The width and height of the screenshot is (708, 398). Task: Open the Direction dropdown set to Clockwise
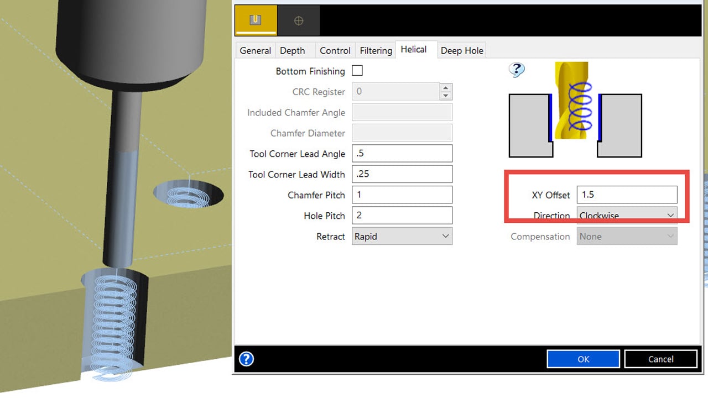coord(627,216)
